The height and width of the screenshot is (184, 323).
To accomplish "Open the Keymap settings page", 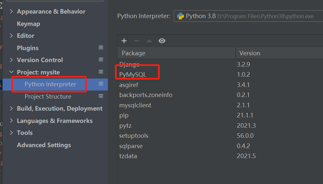I will click(29, 24).
